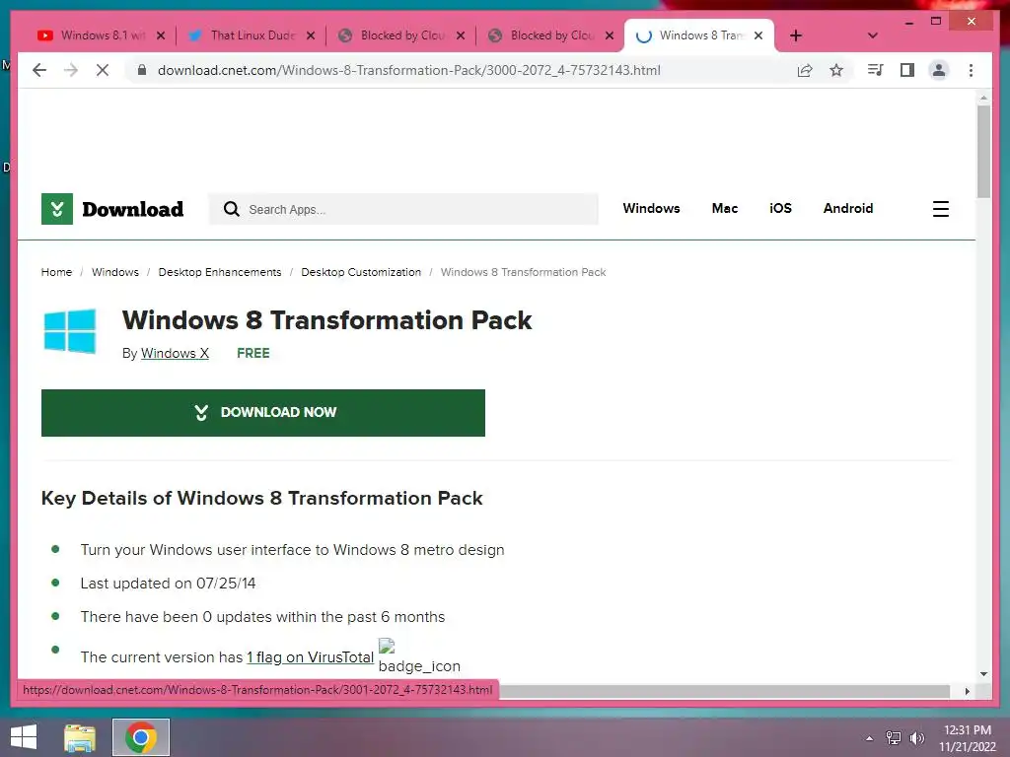
Task: Open the taskbar clock and date
Action: click(x=967, y=737)
